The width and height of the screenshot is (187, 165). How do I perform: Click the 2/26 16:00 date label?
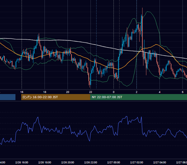22,162
